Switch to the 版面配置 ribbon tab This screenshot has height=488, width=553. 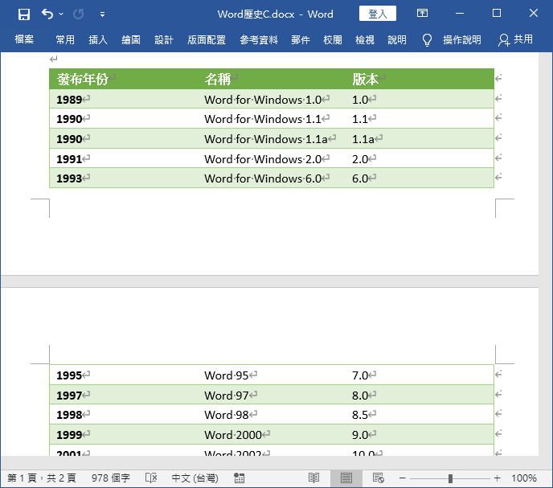point(207,39)
